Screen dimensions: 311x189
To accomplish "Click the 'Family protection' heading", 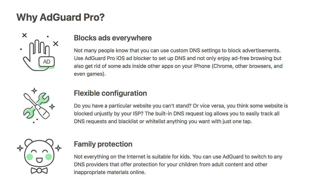I will click(x=103, y=144).
